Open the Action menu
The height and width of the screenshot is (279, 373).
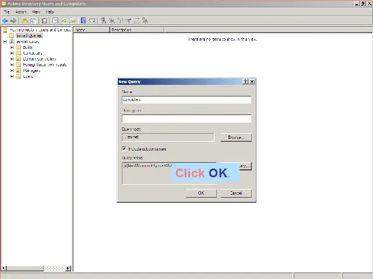coord(21,12)
